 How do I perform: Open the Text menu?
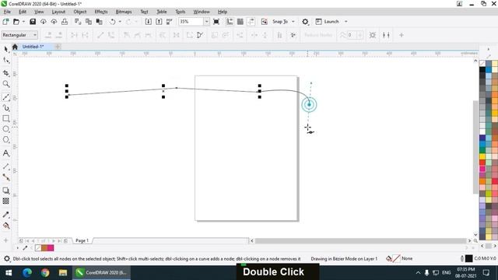144,12
